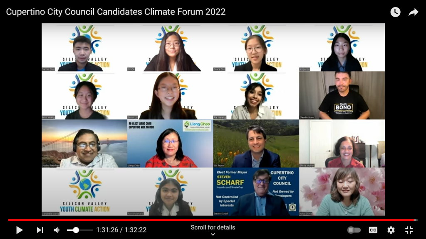
Task: Click Claudio Bono's video tile
Action: click(x=342, y=95)
